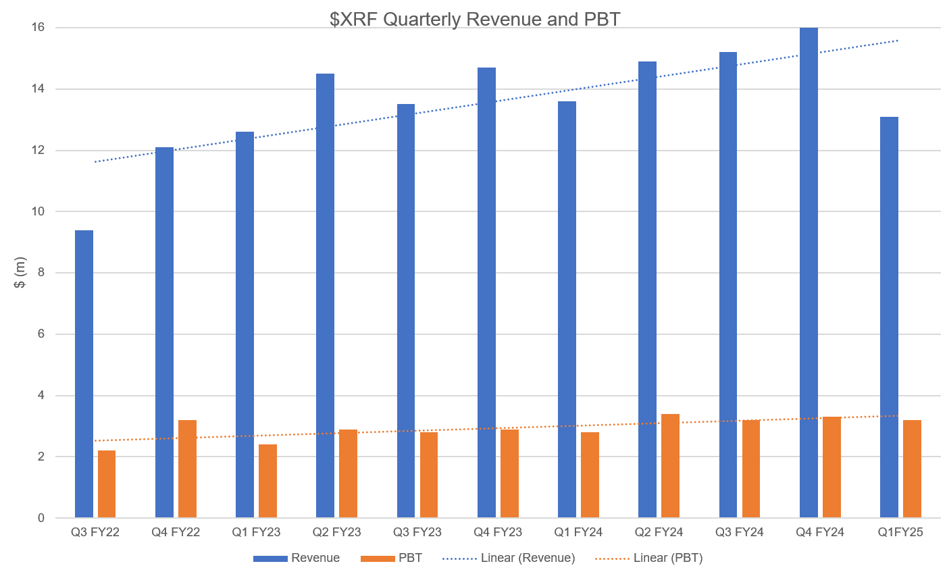Click the Q2 FY23 axis label
The width and height of the screenshot is (947, 570).
[x=336, y=532]
